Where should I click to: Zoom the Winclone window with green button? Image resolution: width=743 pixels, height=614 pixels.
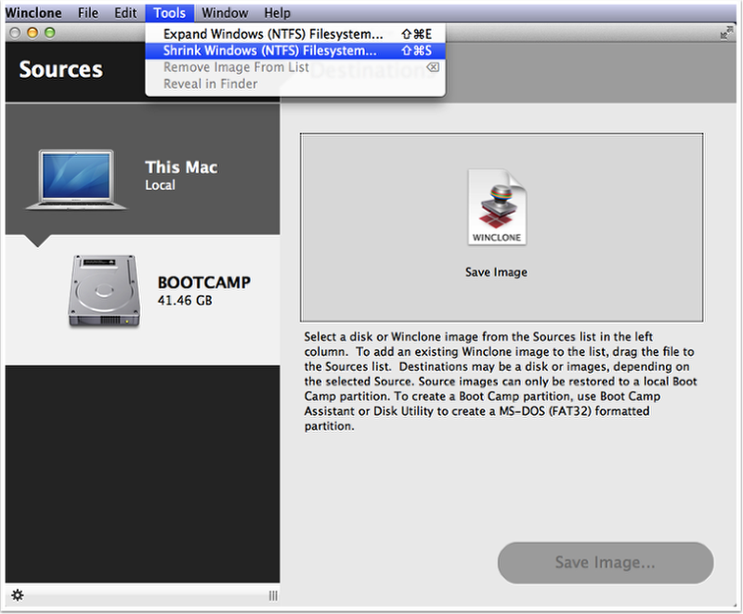pyautogui.click(x=50, y=33)
